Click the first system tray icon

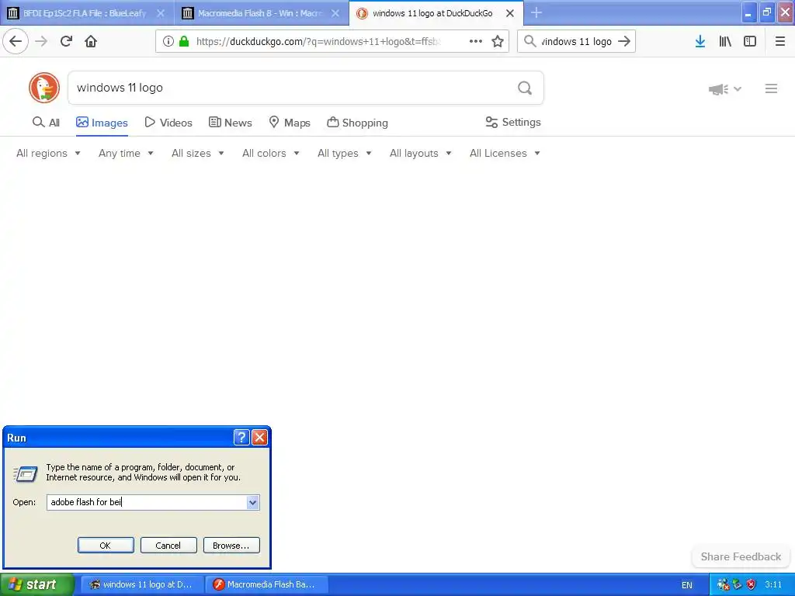(x=724, y=584)
